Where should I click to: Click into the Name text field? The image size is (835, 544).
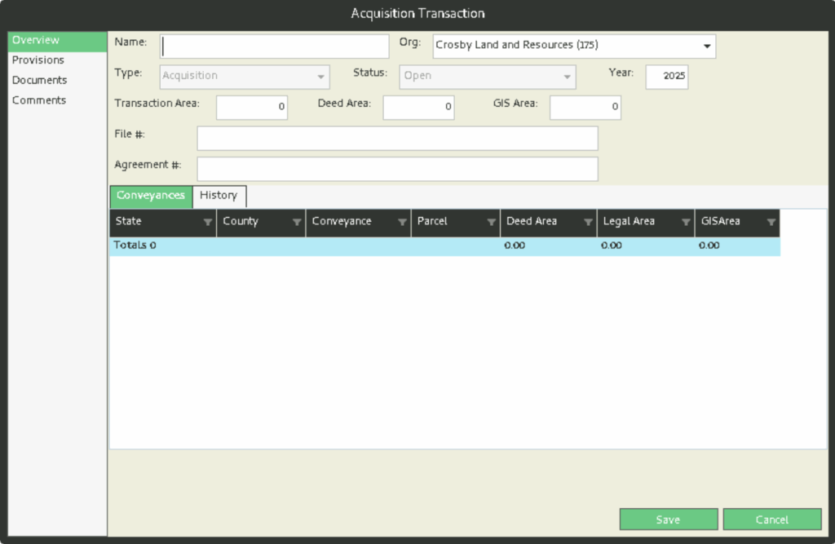[275, 46]
